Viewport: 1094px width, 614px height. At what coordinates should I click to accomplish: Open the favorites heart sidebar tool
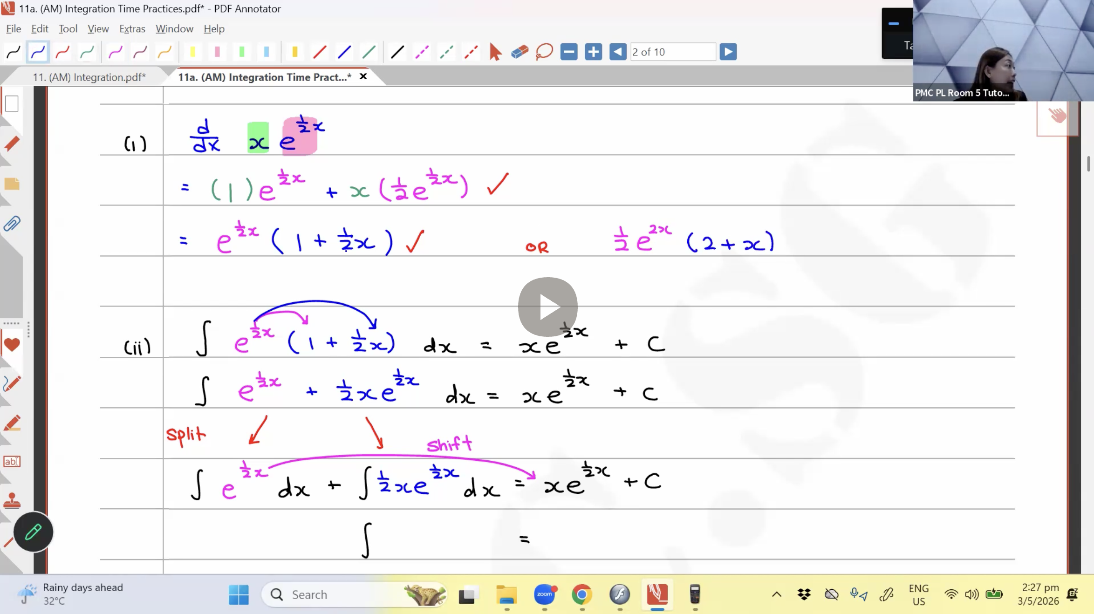point(12,345)
